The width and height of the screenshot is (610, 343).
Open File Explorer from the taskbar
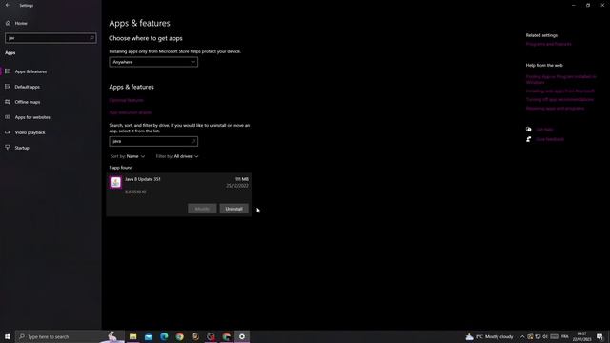[x=133, y=336]
